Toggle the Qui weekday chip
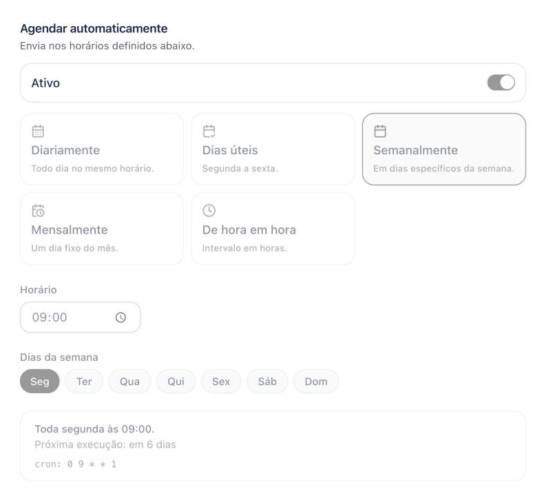This screenshot has width=544, height=493. (176, 381)
